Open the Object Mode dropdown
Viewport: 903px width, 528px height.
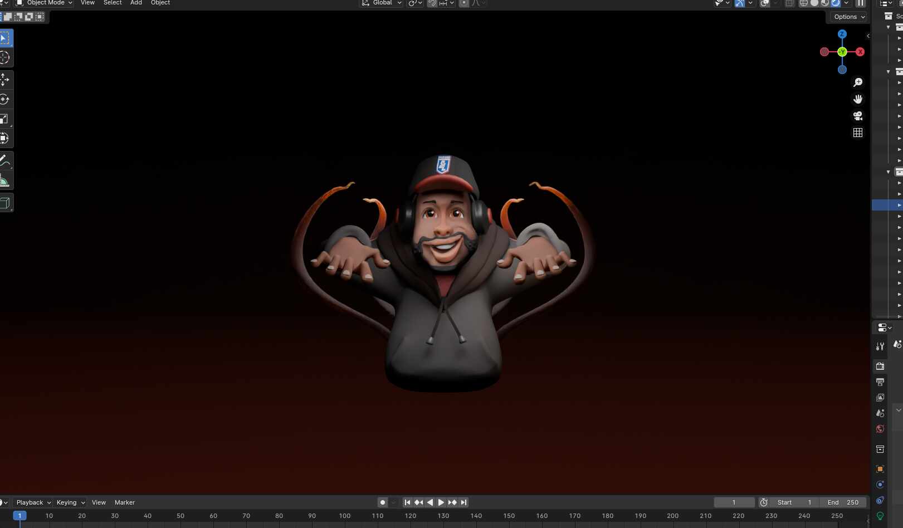(45, 3)
